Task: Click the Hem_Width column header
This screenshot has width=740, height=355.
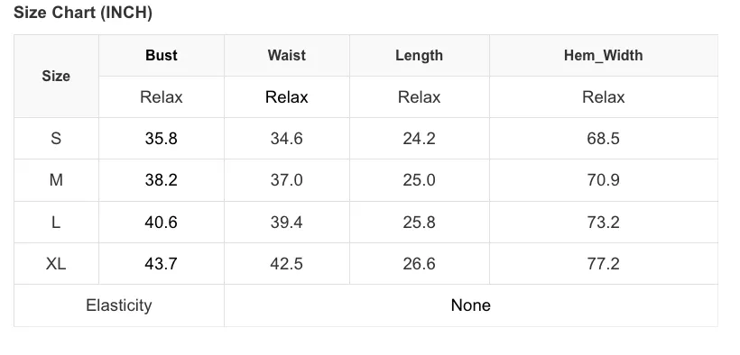Action: (x=603, y=55)
